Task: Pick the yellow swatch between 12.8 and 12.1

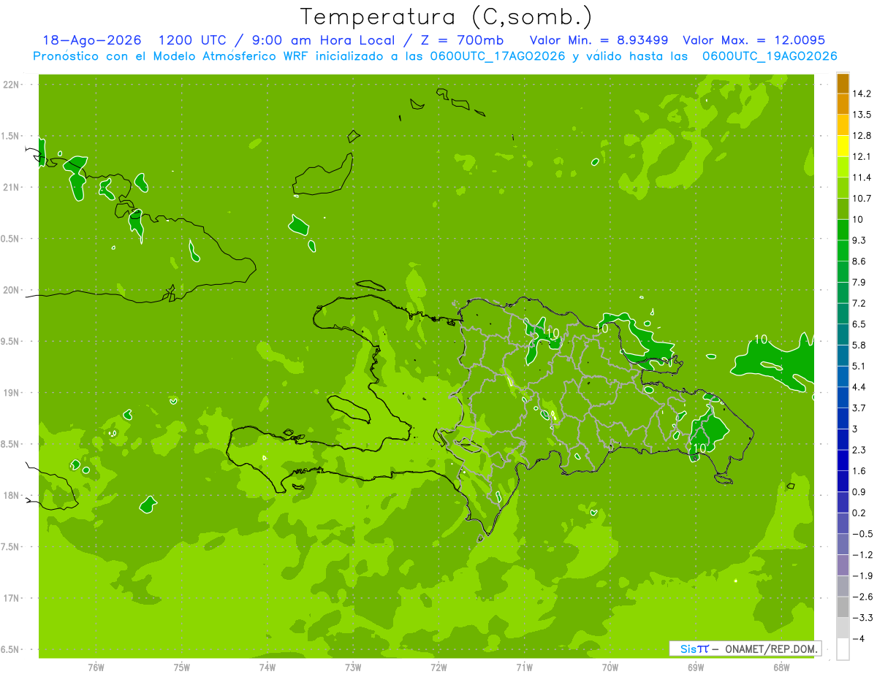Action: coord(843,146)
